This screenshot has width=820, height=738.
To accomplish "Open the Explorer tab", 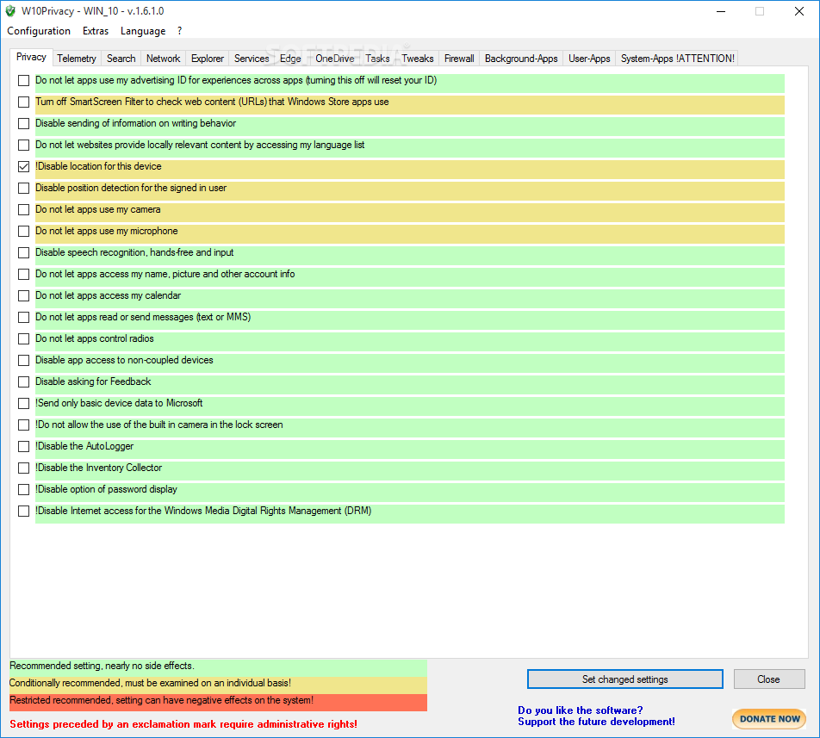I will 207,59.
